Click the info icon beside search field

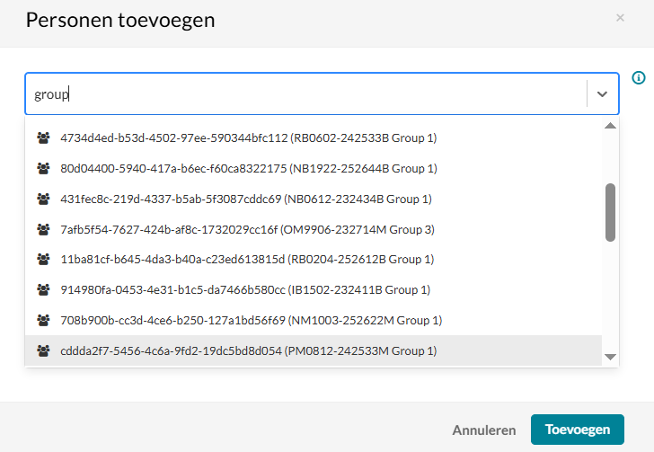pyautogui.click(x=639, y=77)
